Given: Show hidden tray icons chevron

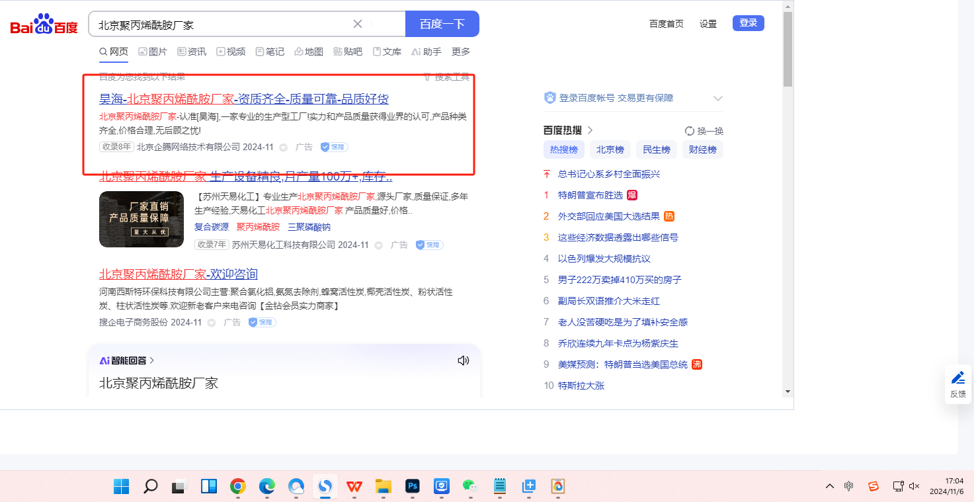Looking at the screenshot, I should click(x=830, y=486).
